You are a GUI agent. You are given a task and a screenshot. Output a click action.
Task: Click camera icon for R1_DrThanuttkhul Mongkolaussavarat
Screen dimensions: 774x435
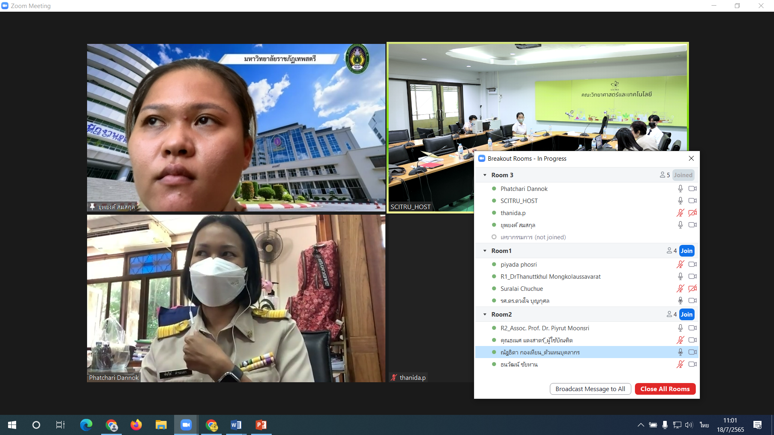(693, 276)
